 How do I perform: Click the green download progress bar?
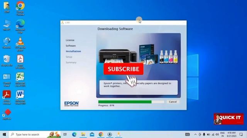point(131,102)
